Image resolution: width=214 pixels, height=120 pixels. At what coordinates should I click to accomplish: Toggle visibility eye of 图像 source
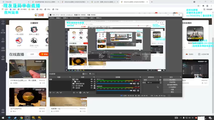91,79
